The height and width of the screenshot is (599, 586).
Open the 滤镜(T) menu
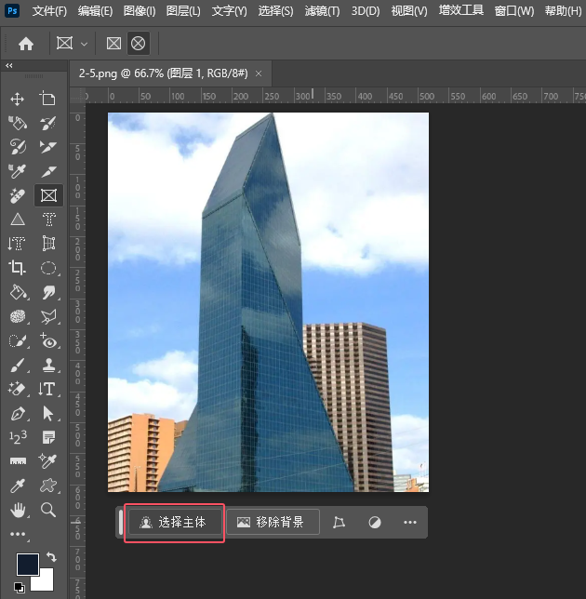[x=322, y=11]
